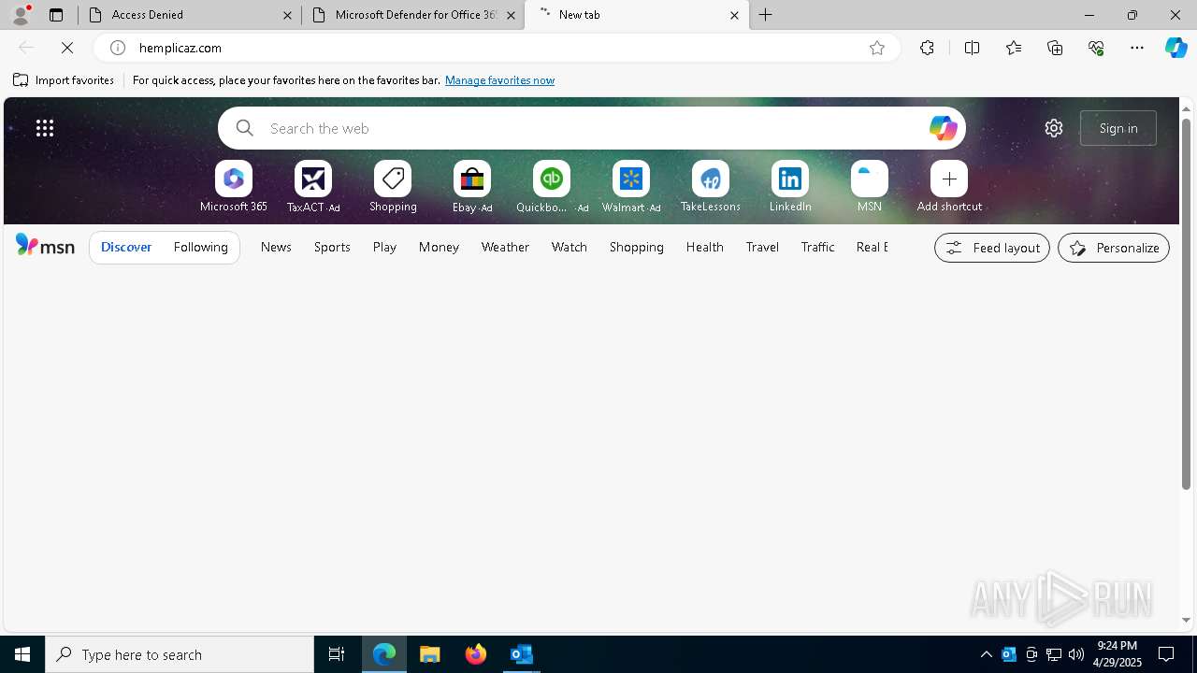The image size is (1197, 673).
Task: Stop loading the page
Action: (x=67, y=48)
